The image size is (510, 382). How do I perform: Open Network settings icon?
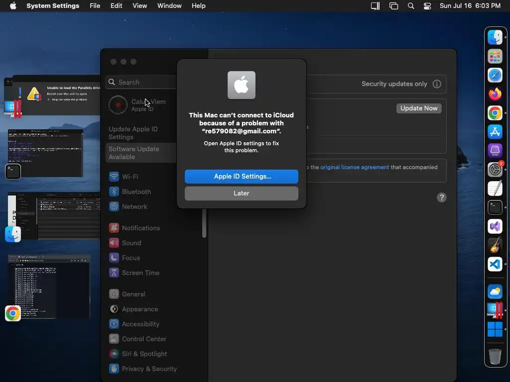coord(114,206)
